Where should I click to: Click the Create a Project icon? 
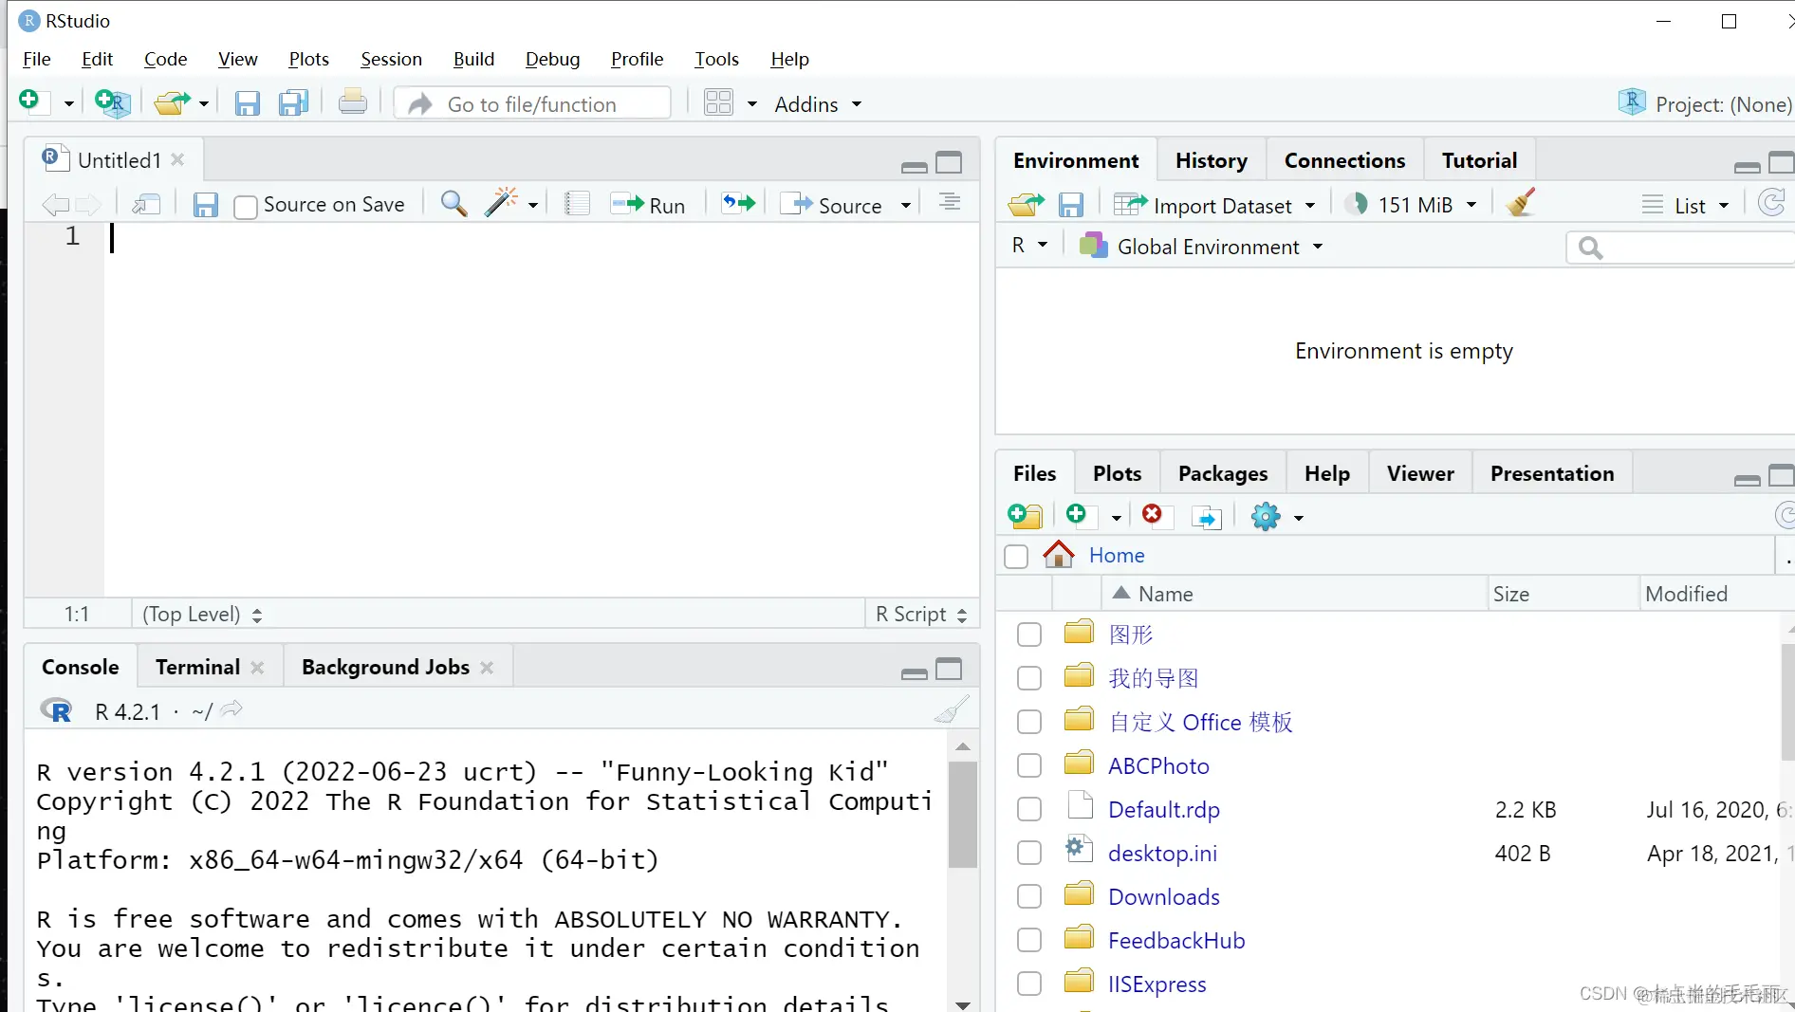point(112,102)
